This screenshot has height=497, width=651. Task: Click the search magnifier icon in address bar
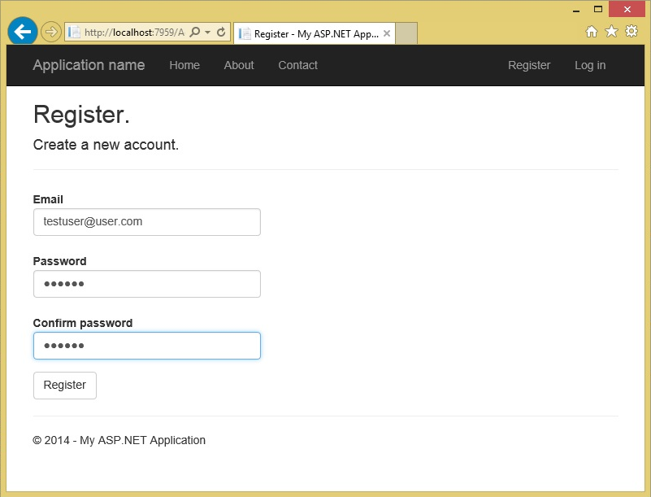pyautogui.click(x=195, y=33)
